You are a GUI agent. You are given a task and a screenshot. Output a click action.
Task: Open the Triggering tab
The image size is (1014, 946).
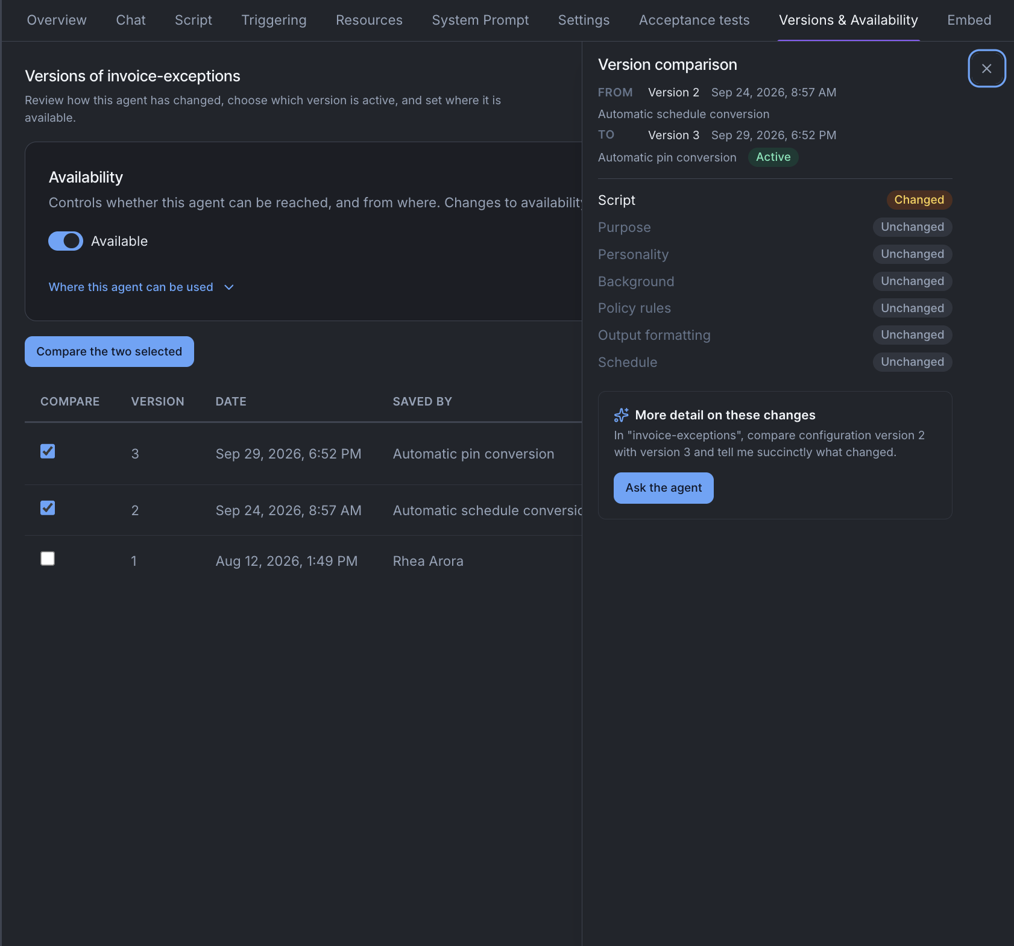click(274, 20)
